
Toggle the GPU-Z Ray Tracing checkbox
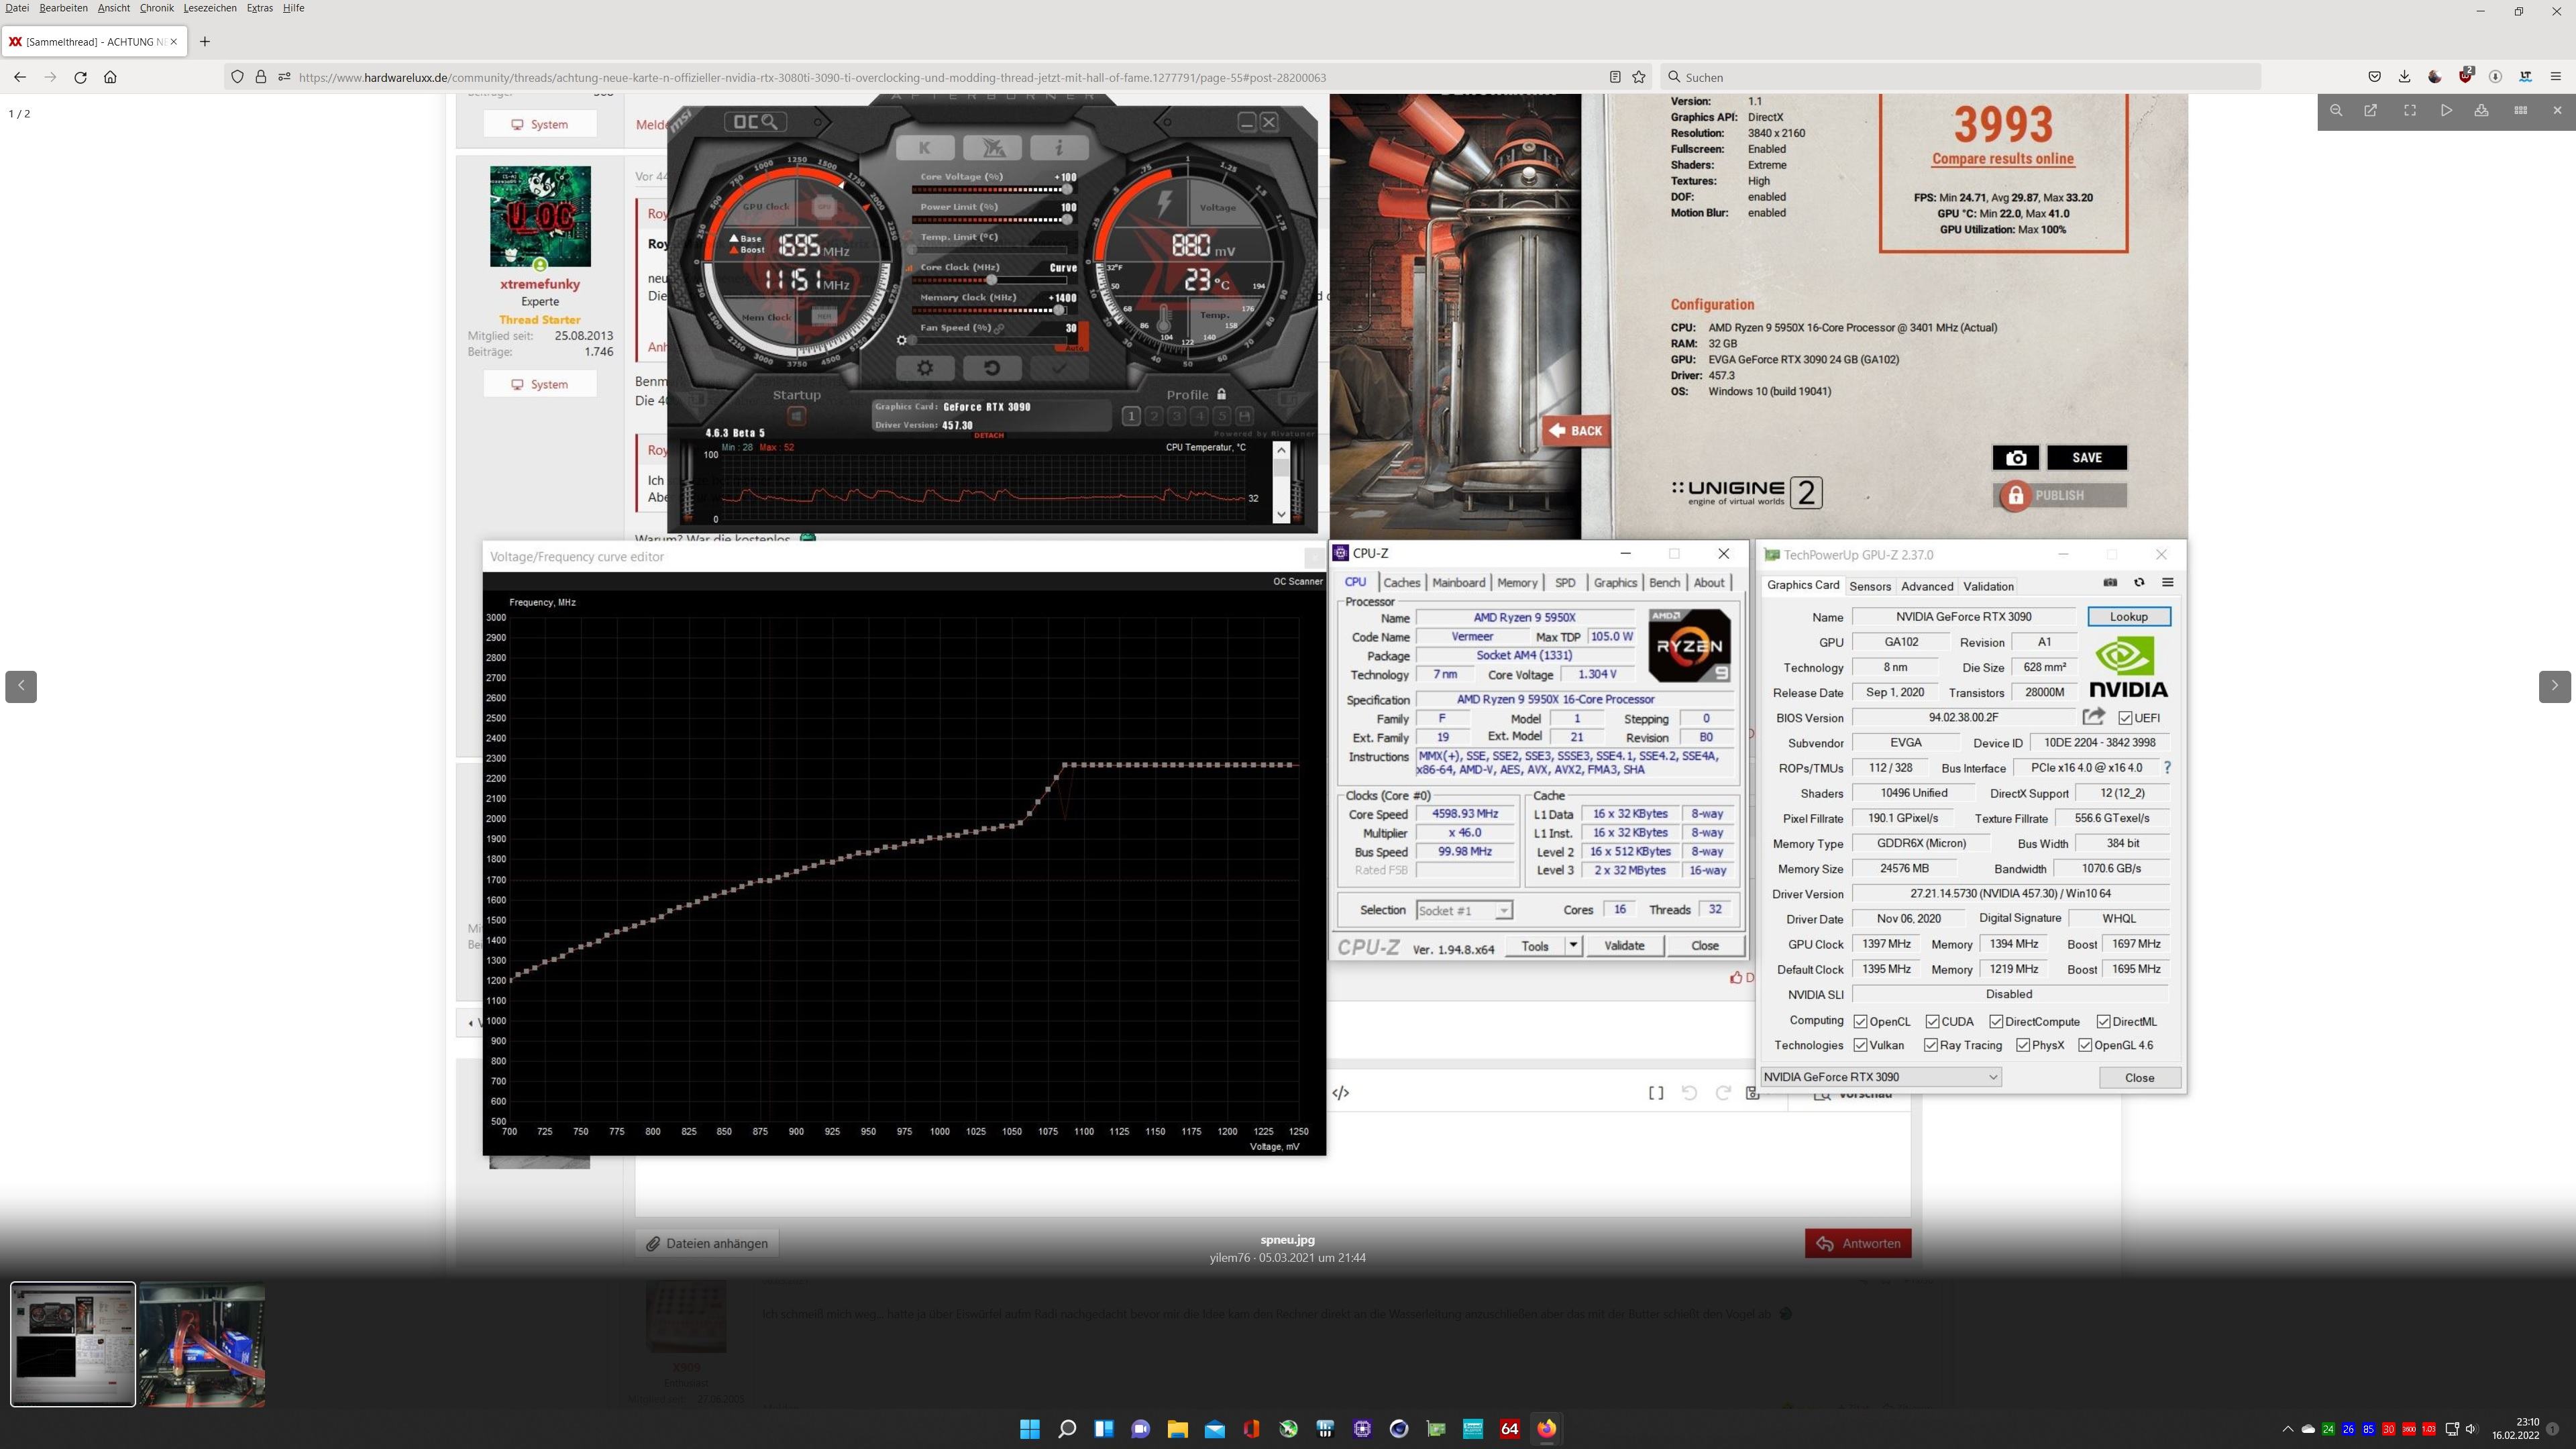point(1930,1046)
